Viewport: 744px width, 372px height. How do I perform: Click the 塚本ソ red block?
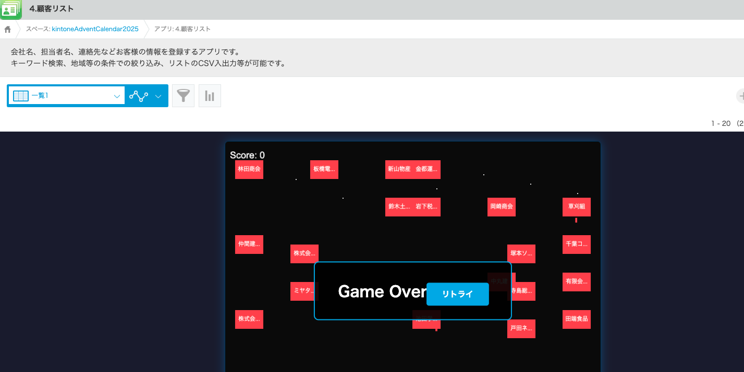pos(521,253)
